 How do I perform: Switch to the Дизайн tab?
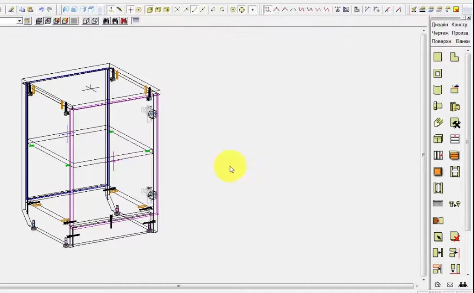(x=440, y=25)
